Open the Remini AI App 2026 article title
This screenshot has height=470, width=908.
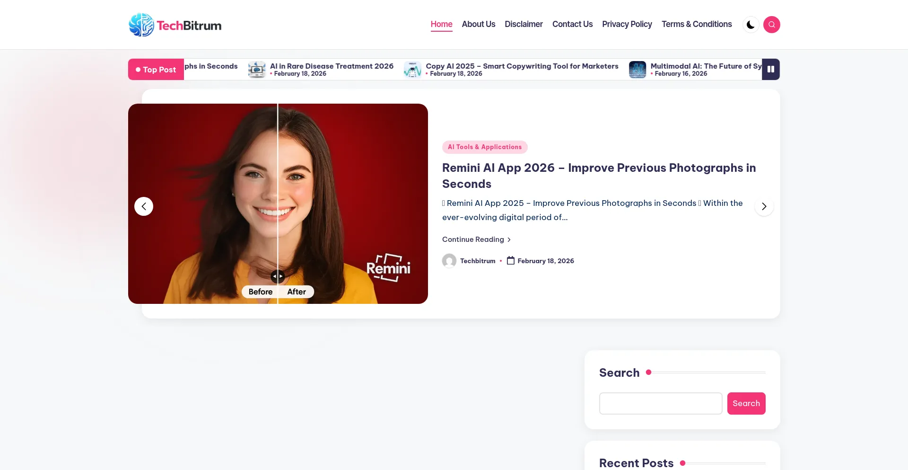coord(599,176)
